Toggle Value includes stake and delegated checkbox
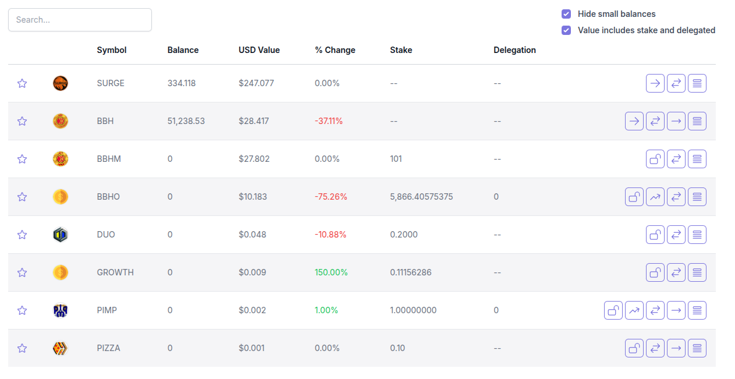The width and height of the screenshot is (735, 379). point(566,30)
